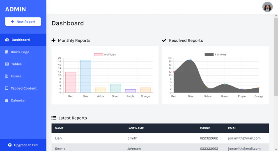This screenshot has width=278, height=151.
Task: Click the Blue data point on Resolved Reports chart
Action: click(x=191, y=60)
